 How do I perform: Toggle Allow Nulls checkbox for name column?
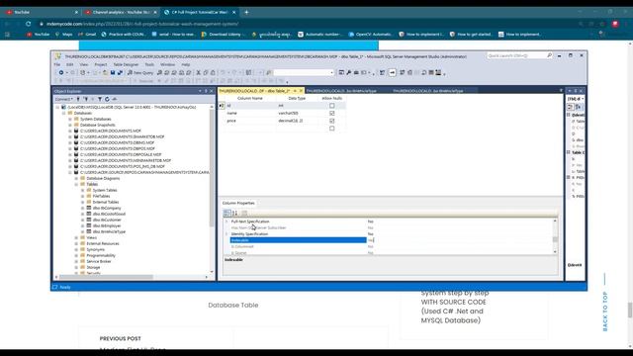click(x=332, y=114)
